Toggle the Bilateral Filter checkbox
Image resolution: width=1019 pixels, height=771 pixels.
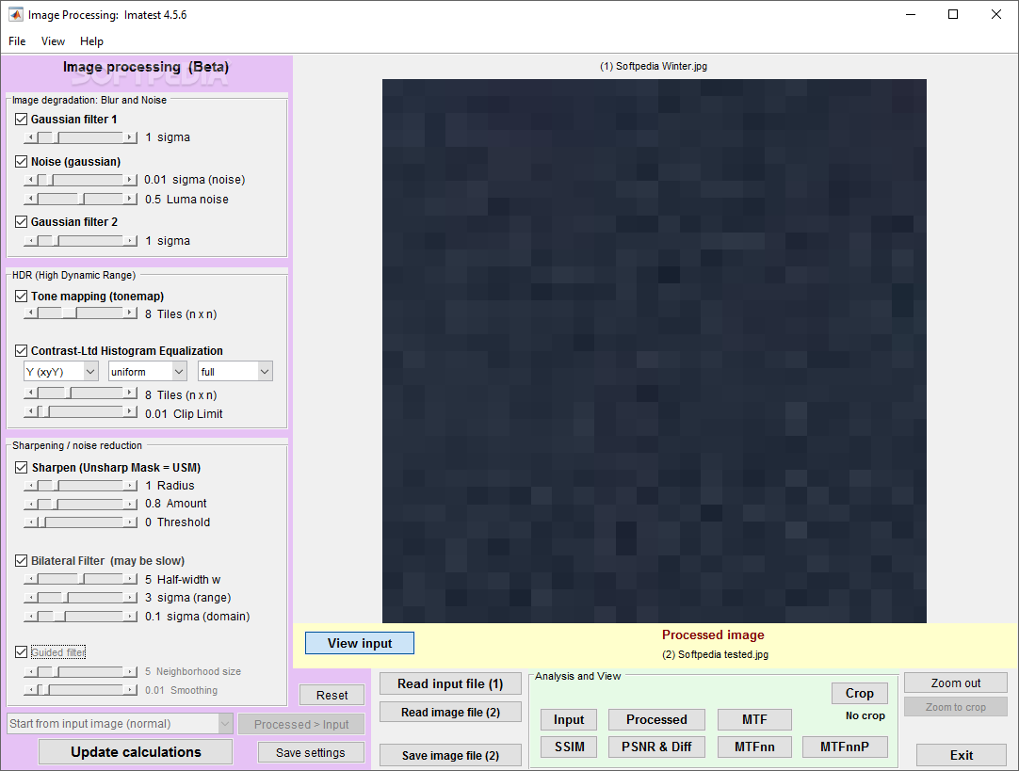(22, 560)
